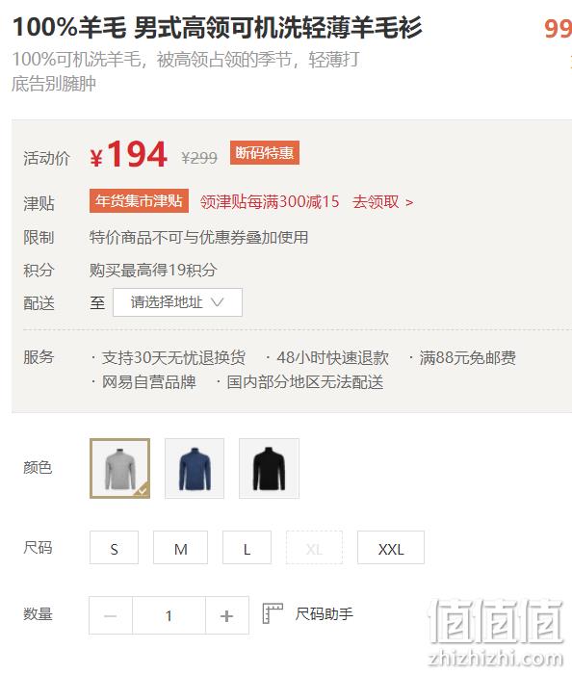
Task: Click the quantity input field
Action: tap(169, 615)
